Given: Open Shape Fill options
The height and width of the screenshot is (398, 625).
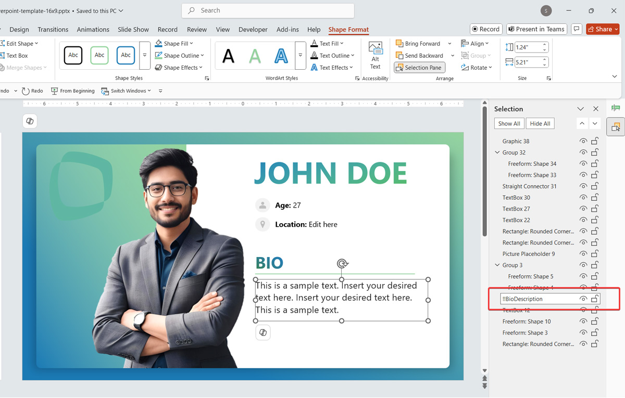Looking at the screenshot, I should [174, 44].
